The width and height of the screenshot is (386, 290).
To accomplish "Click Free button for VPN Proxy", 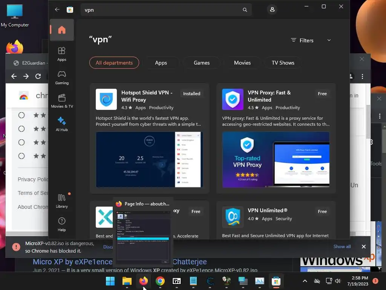I will pos(322,94).
